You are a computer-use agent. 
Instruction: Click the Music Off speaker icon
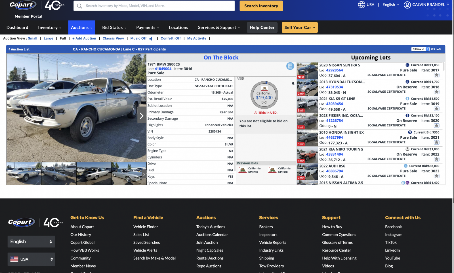click(x=151, y=39)
